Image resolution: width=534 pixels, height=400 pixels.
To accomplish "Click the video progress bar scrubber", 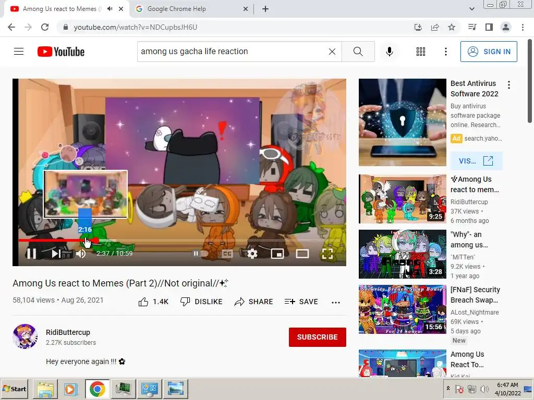I will click(96, 241).
